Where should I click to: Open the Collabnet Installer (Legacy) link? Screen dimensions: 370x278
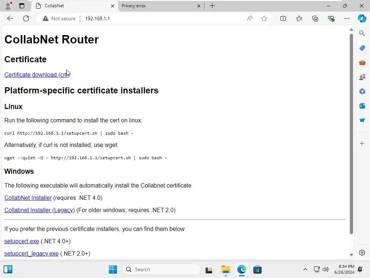pos(39,210)
